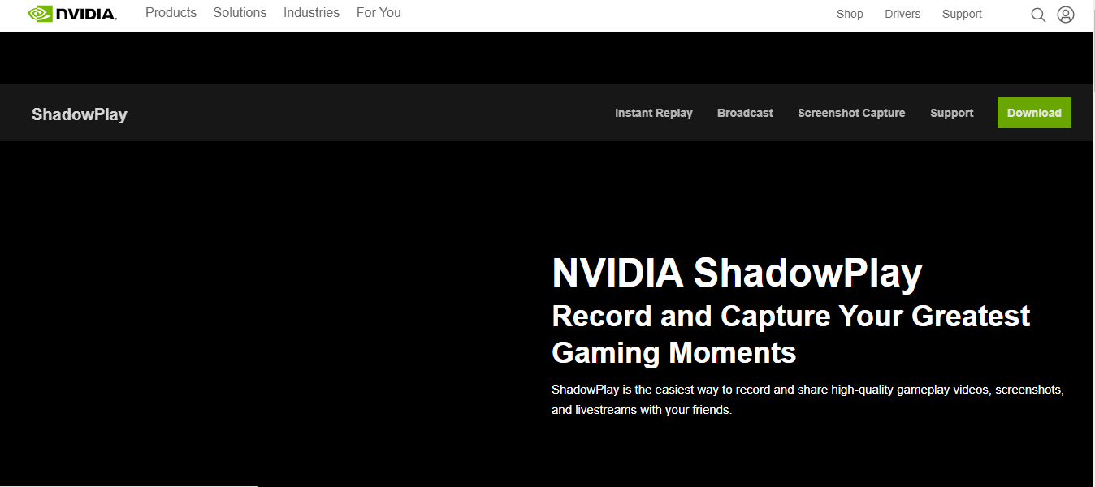Viewport: 1095px width, 487px height.
Task: Open the user account icon
Action: point(1066,15)
